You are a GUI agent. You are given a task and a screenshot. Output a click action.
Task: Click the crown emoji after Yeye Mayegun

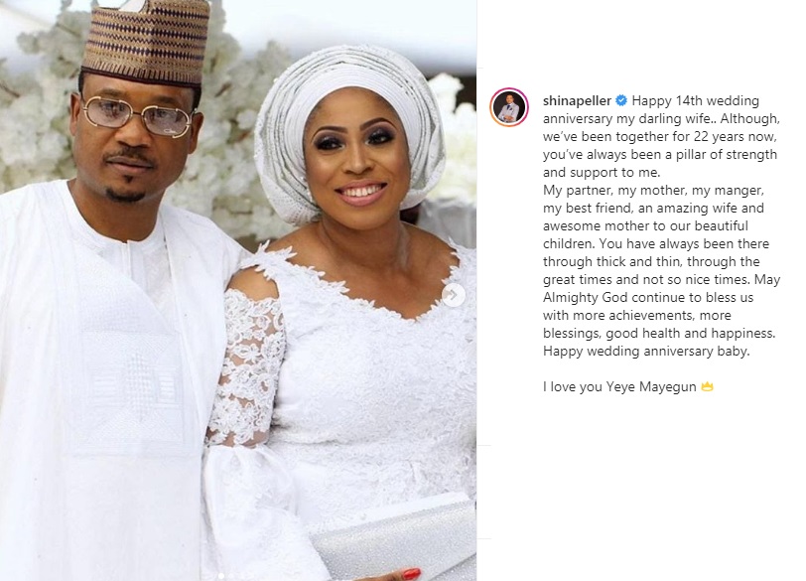708,386
